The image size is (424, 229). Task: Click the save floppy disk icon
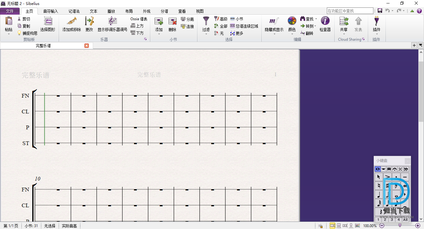(x=380, y=11)
